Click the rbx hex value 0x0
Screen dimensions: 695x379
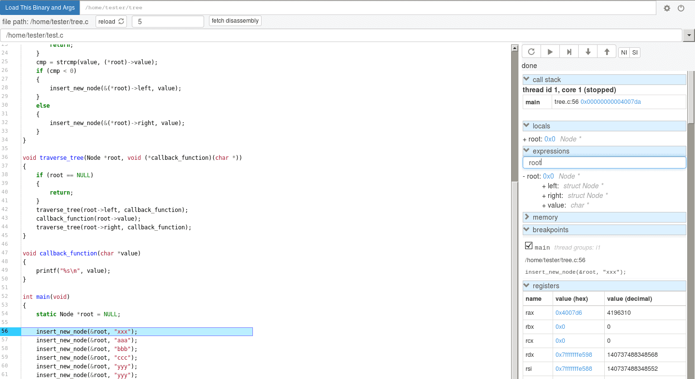pyautogui.click(x=560, y=327)
